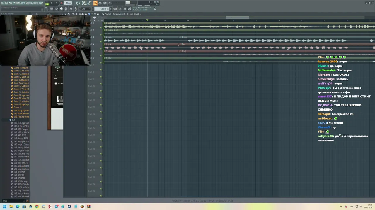Select the playlist Zoom magnifier tool
Screen dimensions: 375x210
[x=95, y=14]
